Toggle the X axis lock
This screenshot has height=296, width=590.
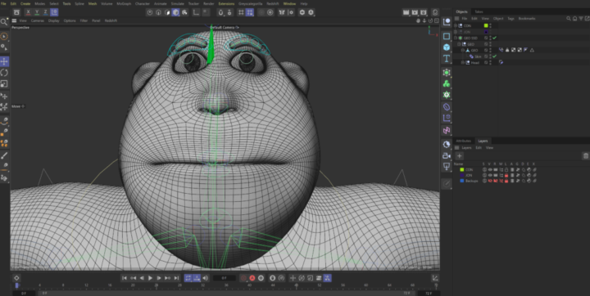28,12
